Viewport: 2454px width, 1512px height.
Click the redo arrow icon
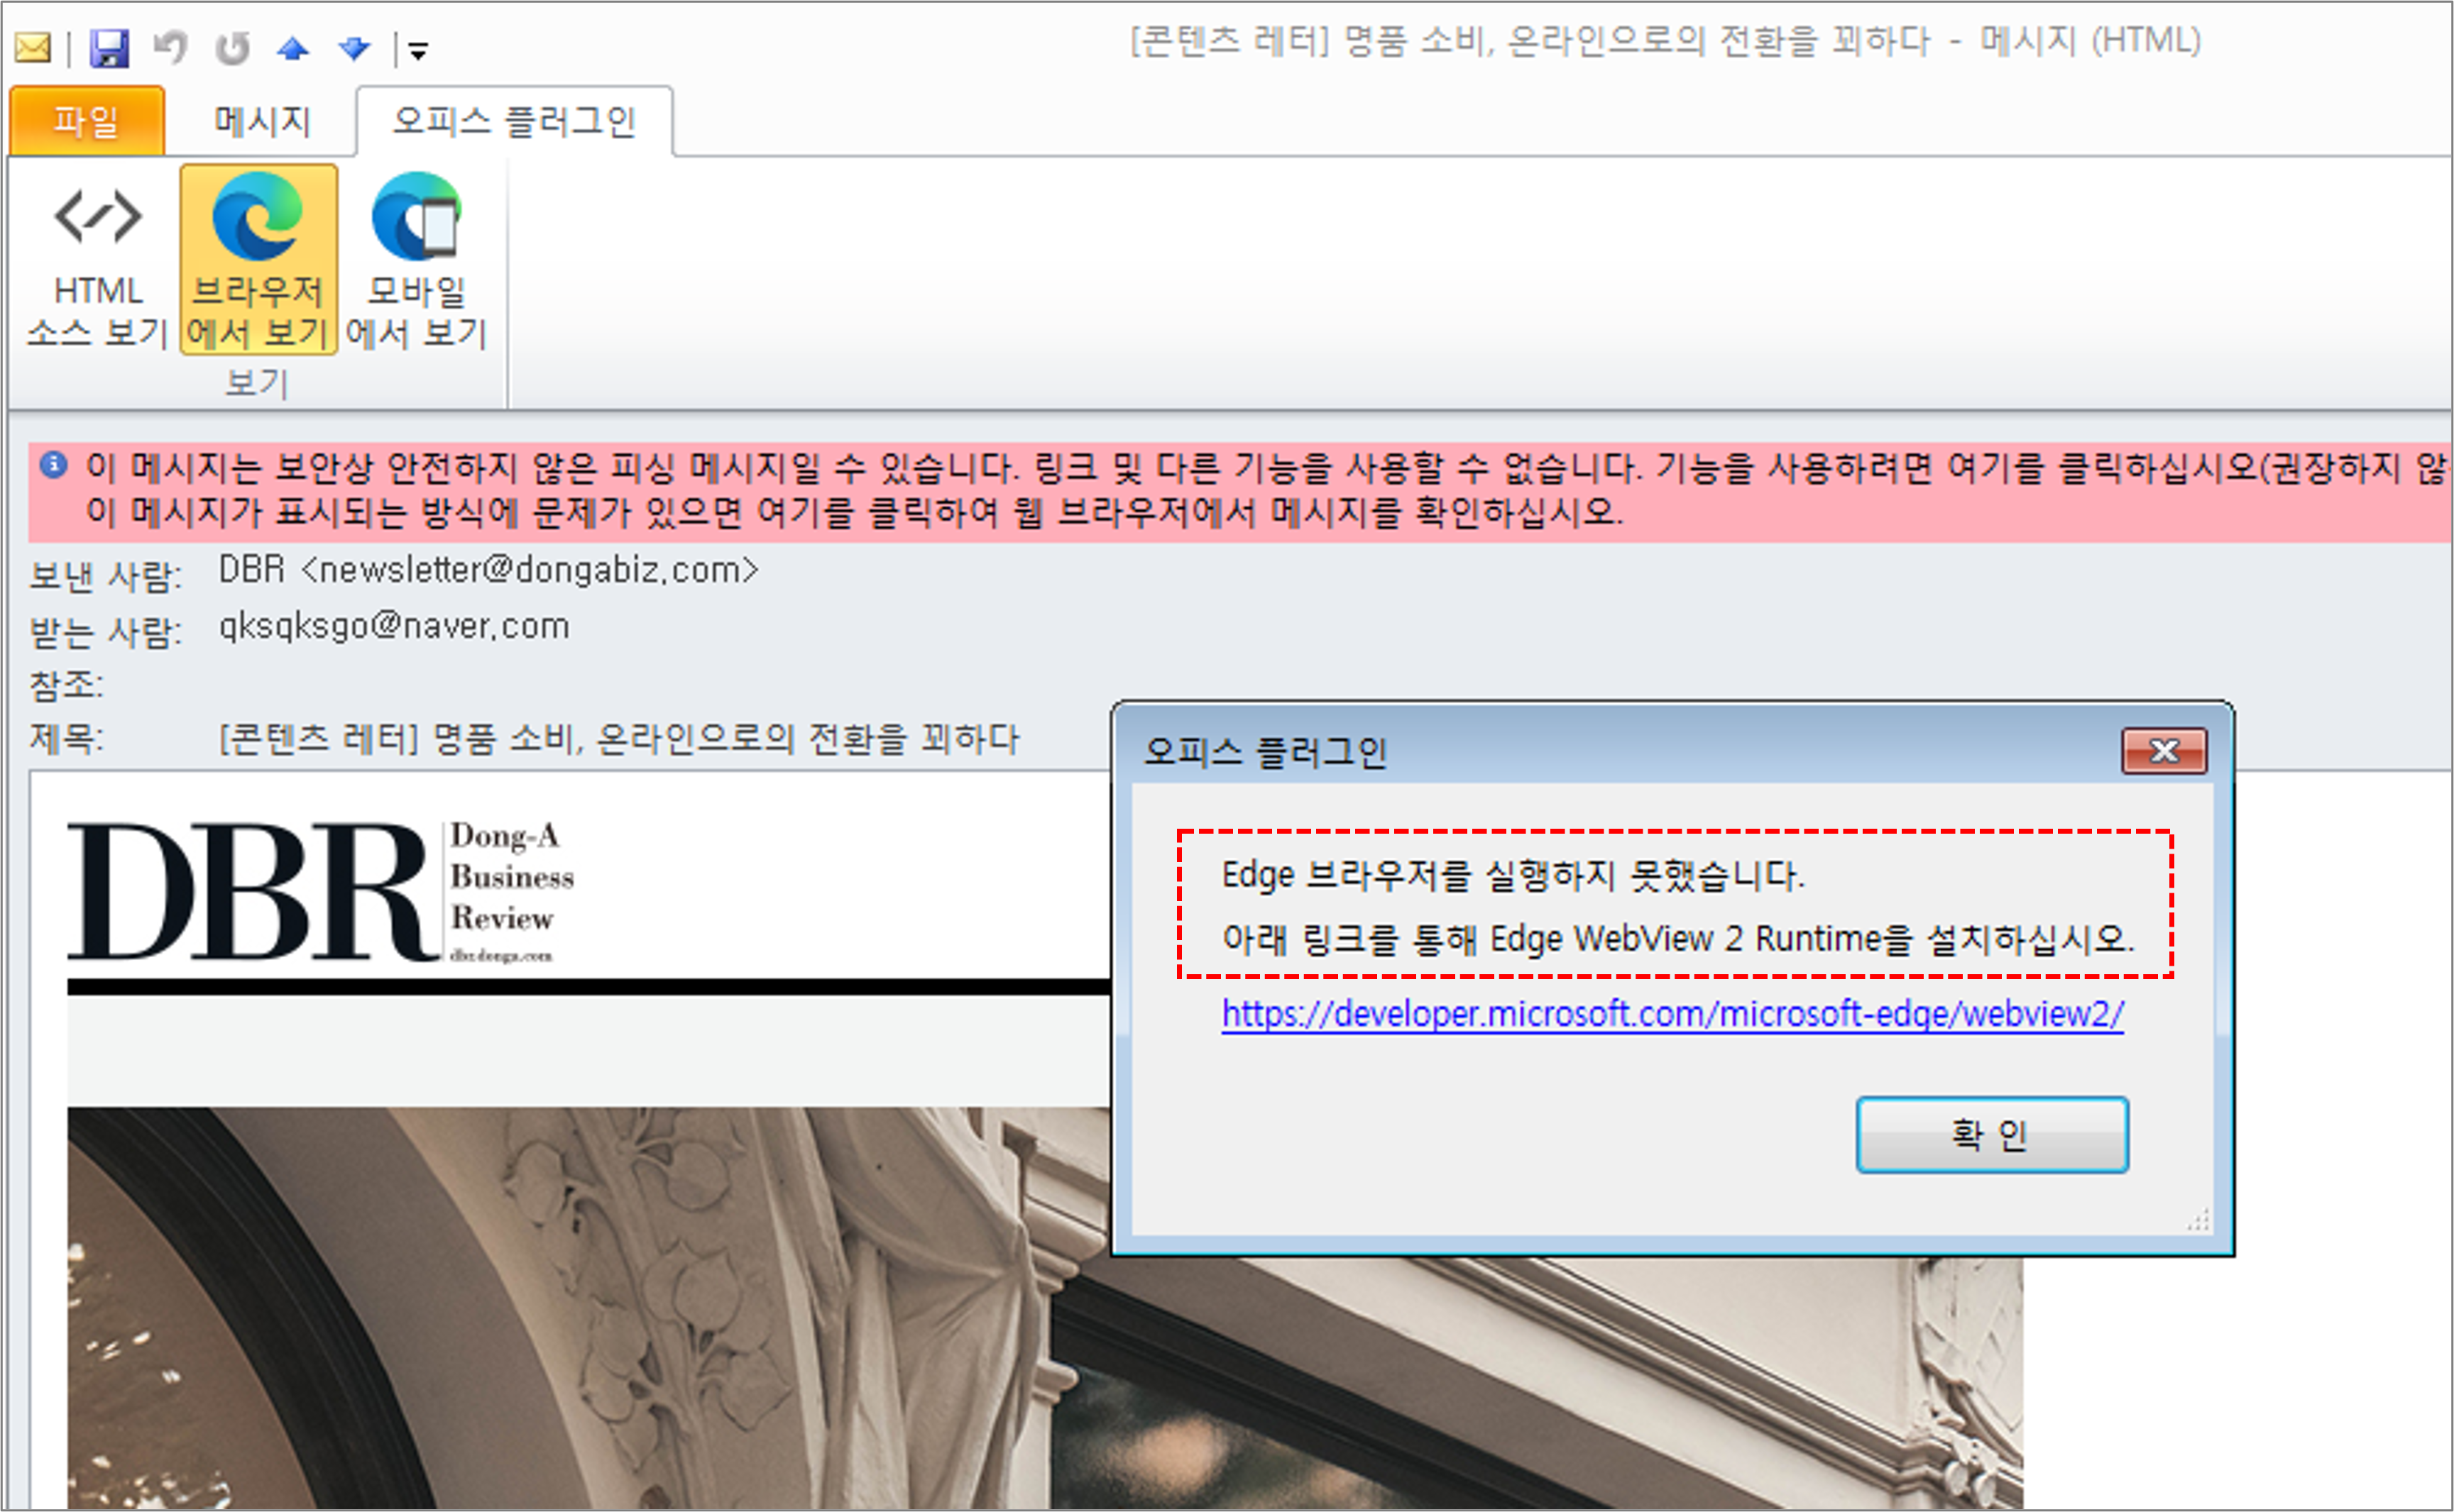[x=232, y=47]
